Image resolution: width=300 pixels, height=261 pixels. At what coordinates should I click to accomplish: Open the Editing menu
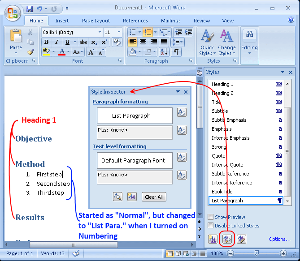point(249,42)
